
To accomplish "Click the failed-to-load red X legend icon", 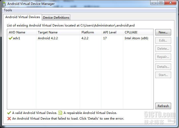I will tap(9, 119).
